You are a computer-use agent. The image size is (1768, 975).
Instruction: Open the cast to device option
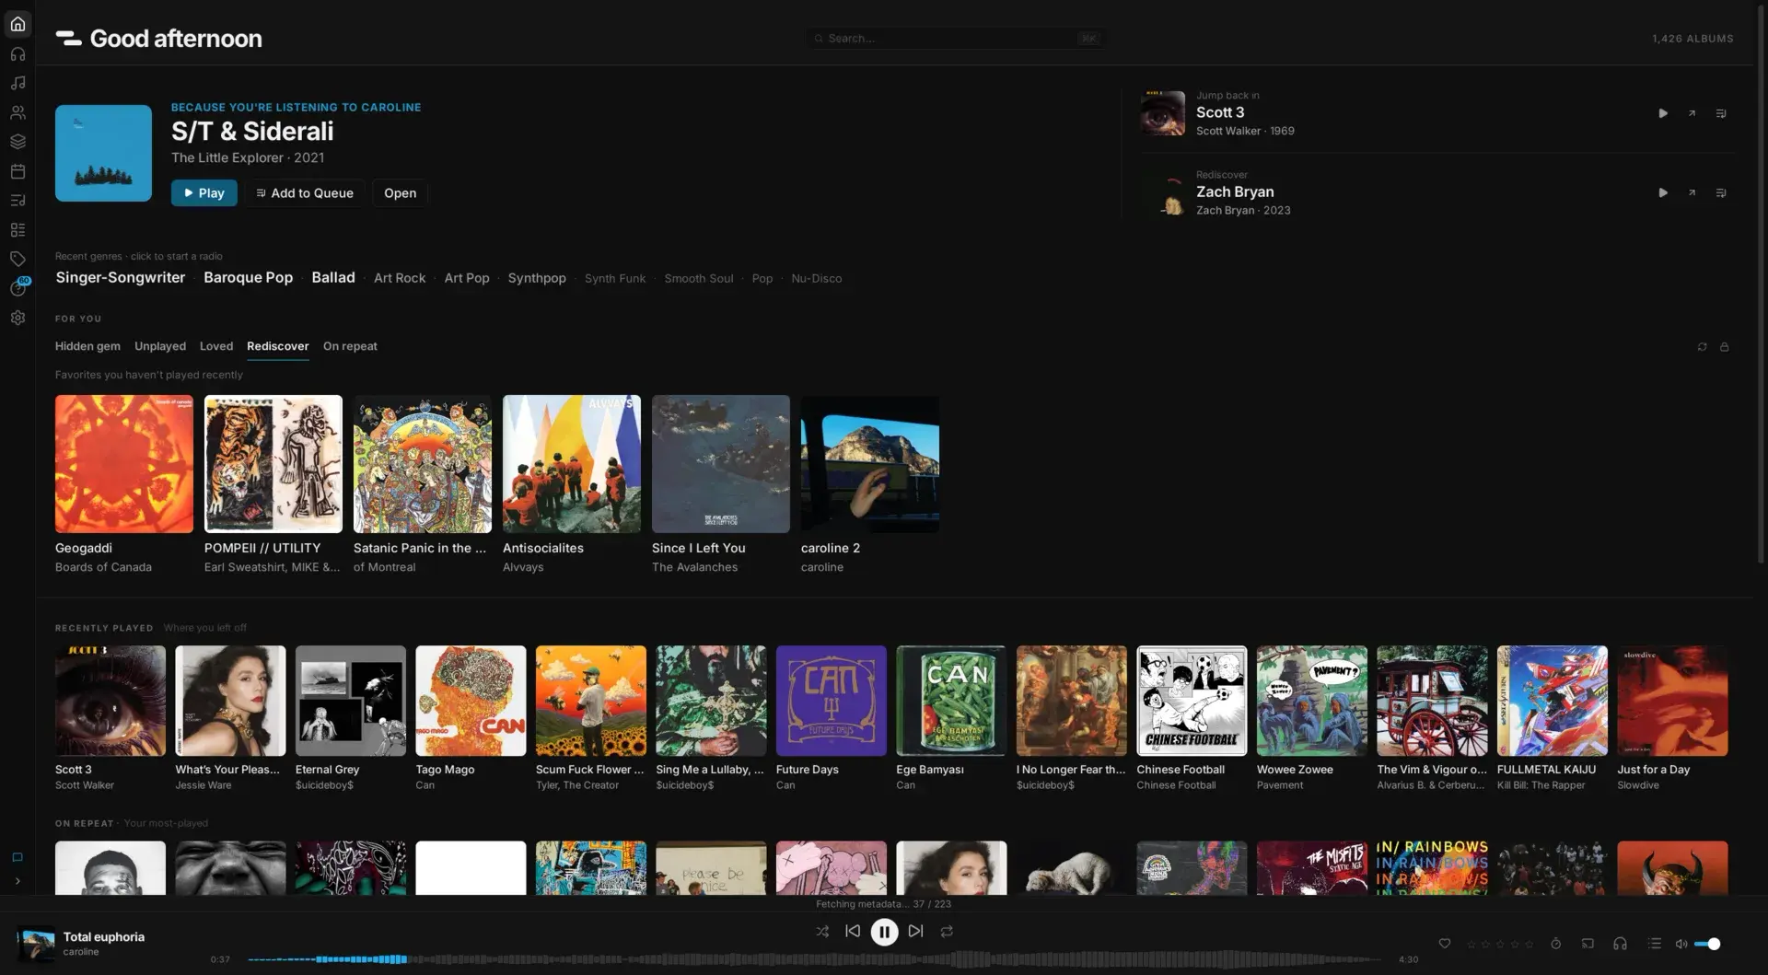[1588, 944]
